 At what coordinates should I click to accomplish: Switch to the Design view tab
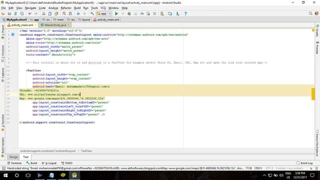coord(13,157)
